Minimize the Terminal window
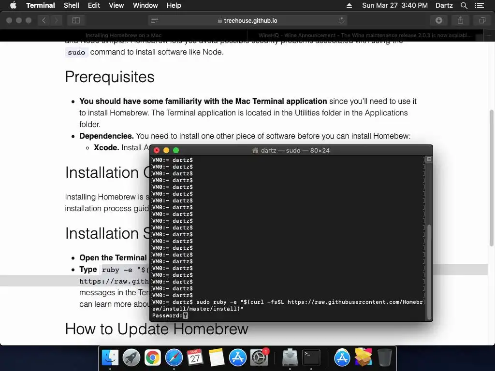Screen dimensions: 495x371 166,150
